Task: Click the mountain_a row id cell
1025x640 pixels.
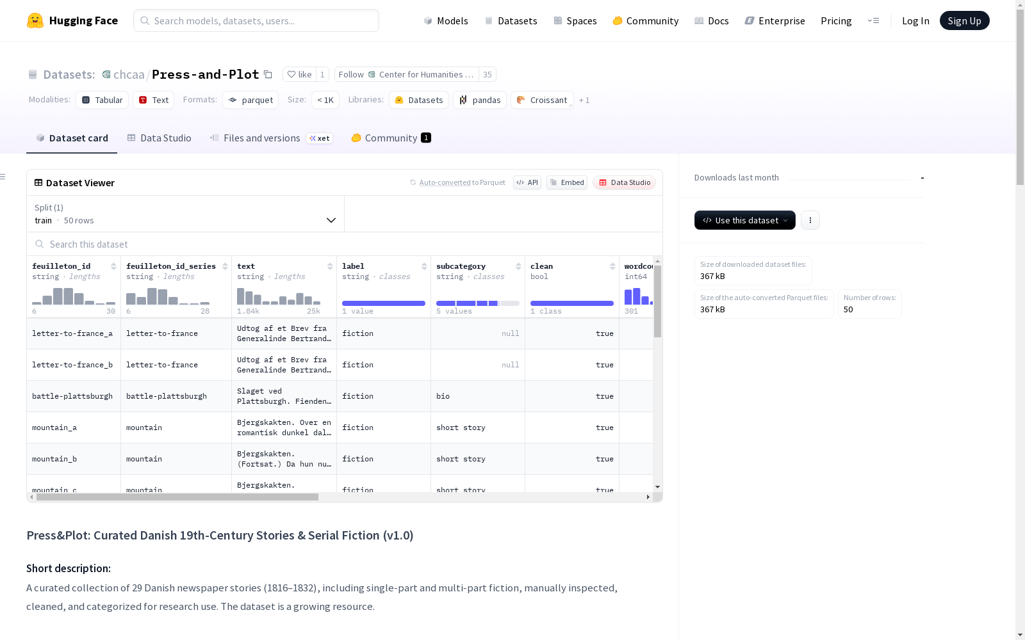Action: [74, 428]
